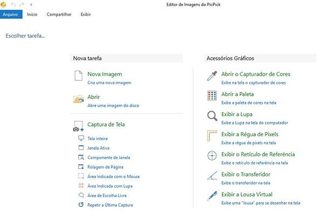323x216 pixels.
Task: Click the Nova Imagem blank page icon
Action: (x=78, y=75)
